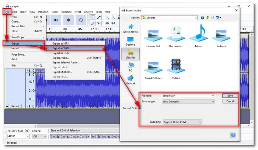
Task: Choose Export as OGG
Action: point(75,53)
